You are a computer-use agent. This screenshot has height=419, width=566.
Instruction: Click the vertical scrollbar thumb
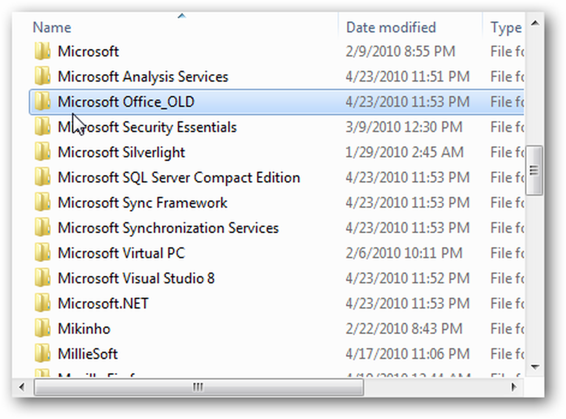point(534,170)
